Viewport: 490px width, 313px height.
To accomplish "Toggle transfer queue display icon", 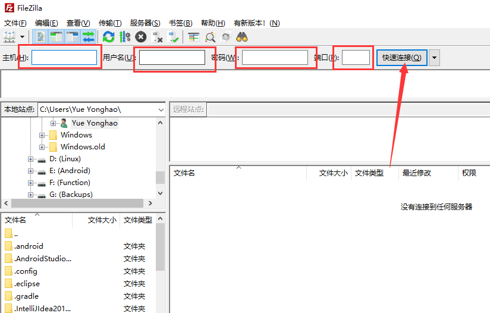I will tap(89, 37).
